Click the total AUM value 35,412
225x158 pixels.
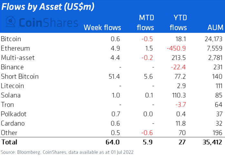pyautogui.click(x=211, y=142)
